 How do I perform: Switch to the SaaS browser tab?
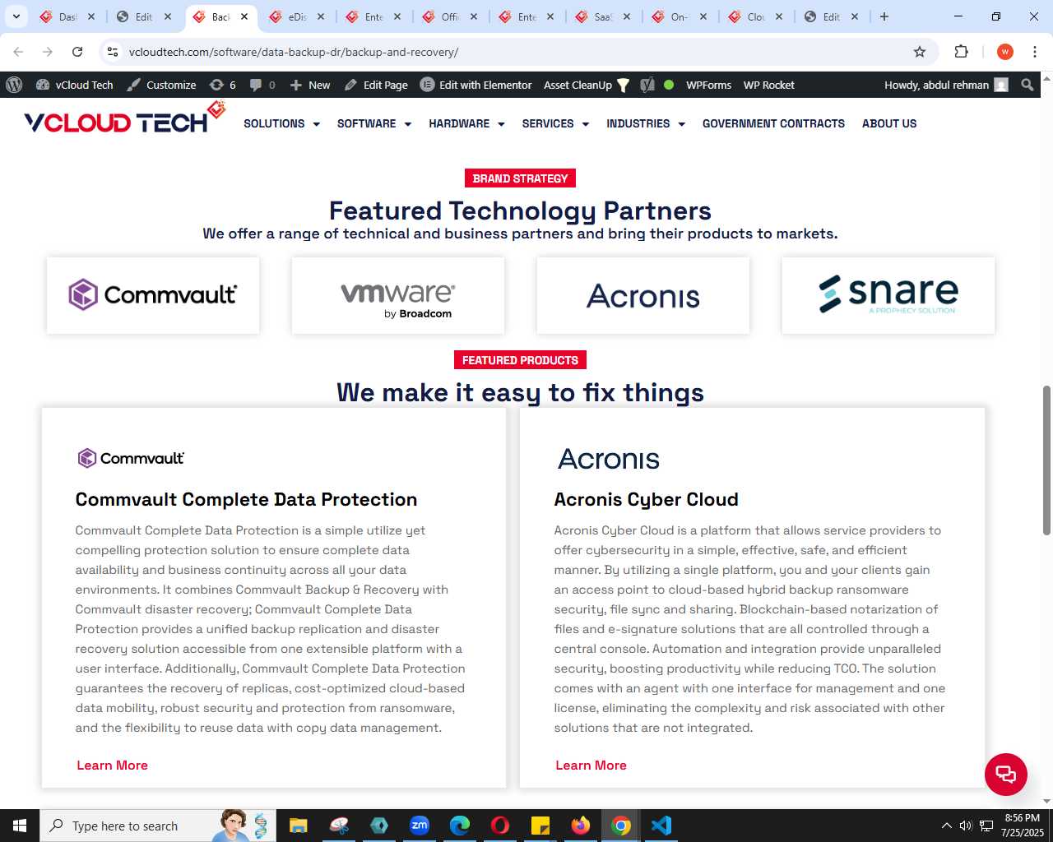pyautogui.click(x=603, y=16)
